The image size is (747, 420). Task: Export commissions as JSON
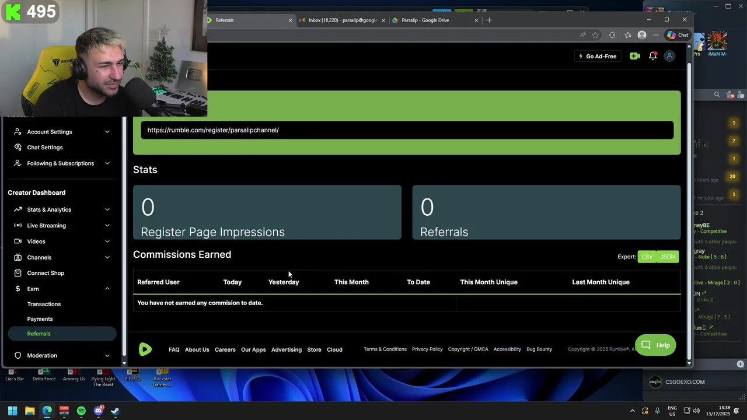(x=668, y=257)
